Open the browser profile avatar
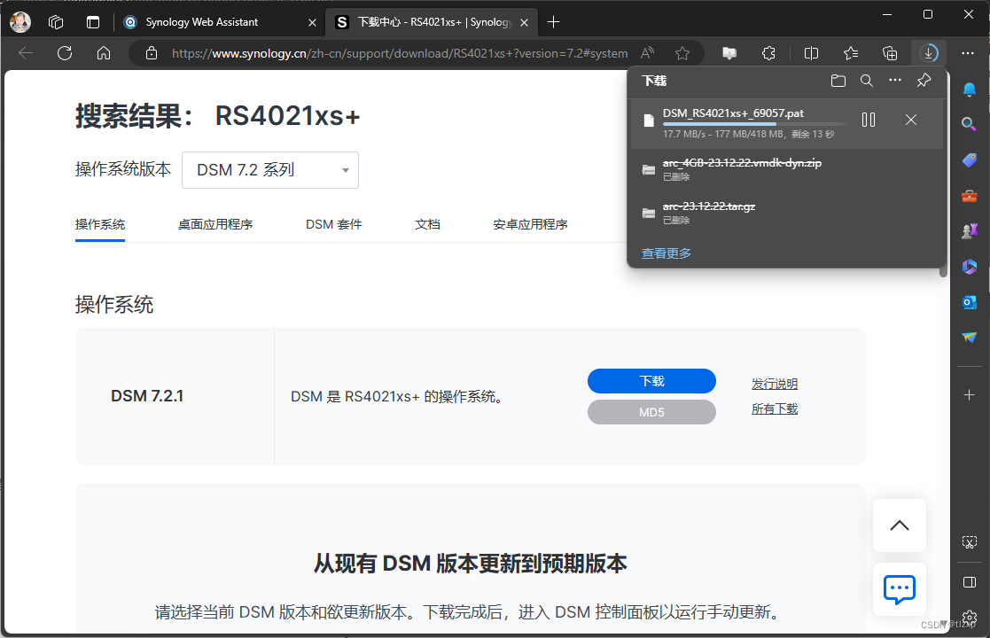 20,22
